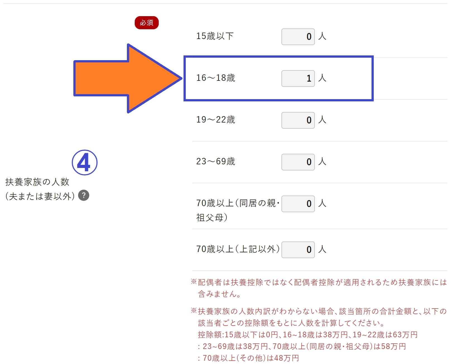Focus the 15歳以下 count field
451x364 pixels.
pyautogui.click(x=298, y=36)
